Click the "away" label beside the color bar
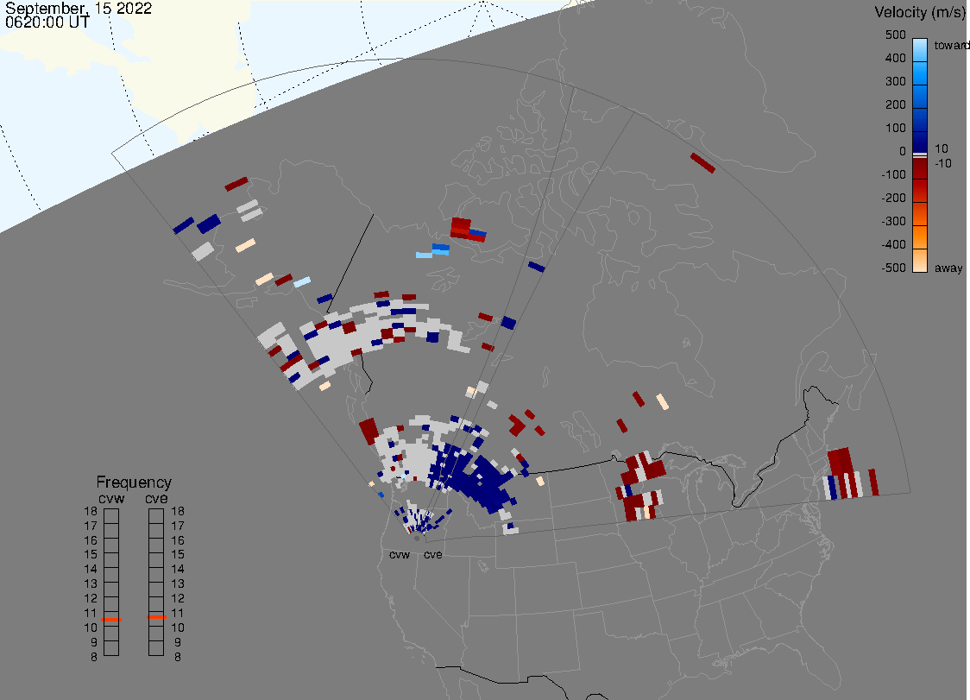 tap(948, 268)
